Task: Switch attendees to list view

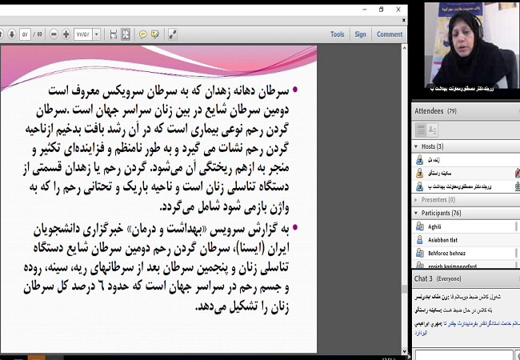Action: 421,130
